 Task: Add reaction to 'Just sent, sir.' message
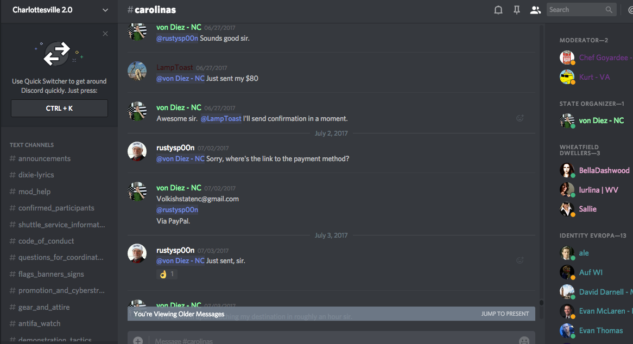tap(520, 260)
